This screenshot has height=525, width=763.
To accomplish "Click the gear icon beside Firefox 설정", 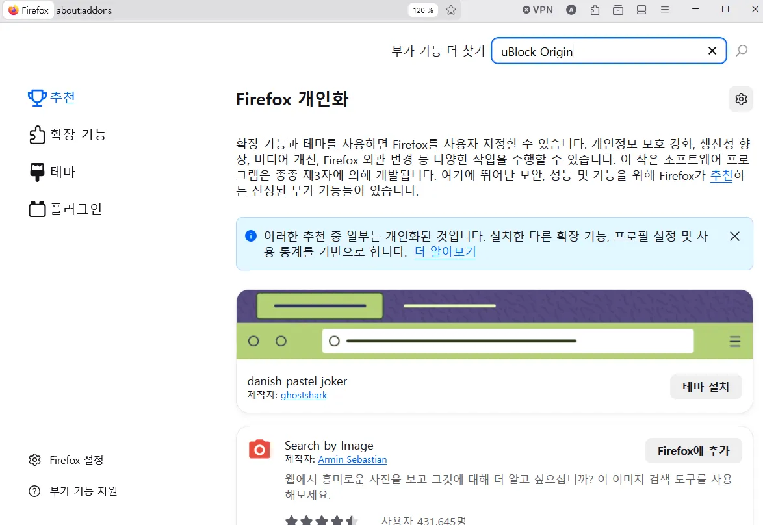I will tap(34, 460).
